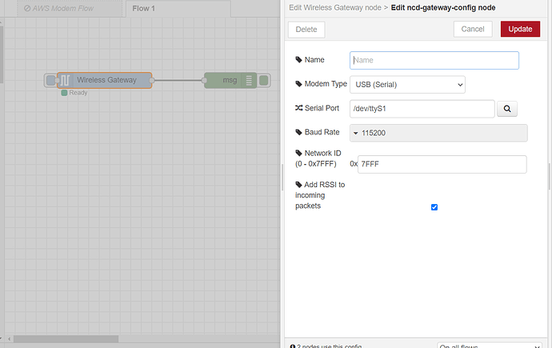Screen dimensions: 552x348
Task: Toggle the msg debug node's output button
Action: 264,80
